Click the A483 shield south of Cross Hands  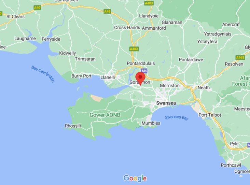(134, 49)
